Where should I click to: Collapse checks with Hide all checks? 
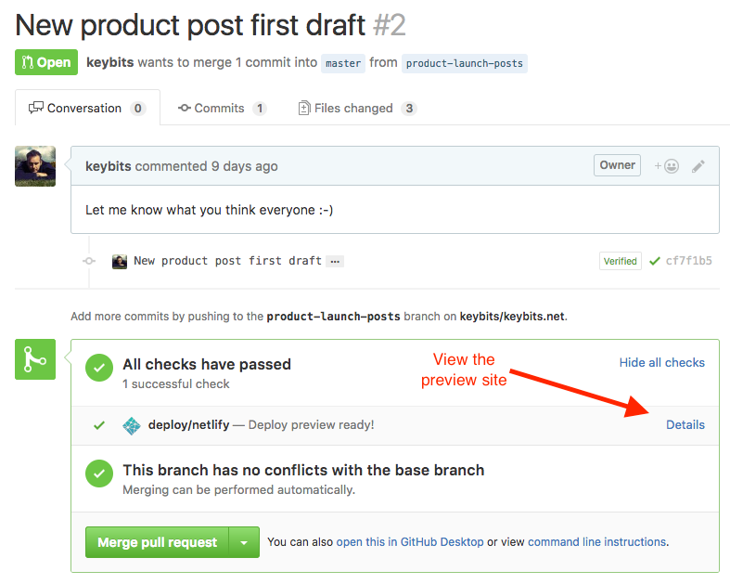(661, 362)
